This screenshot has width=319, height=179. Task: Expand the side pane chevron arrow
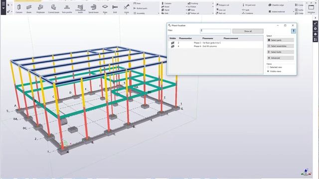point(316,18)
